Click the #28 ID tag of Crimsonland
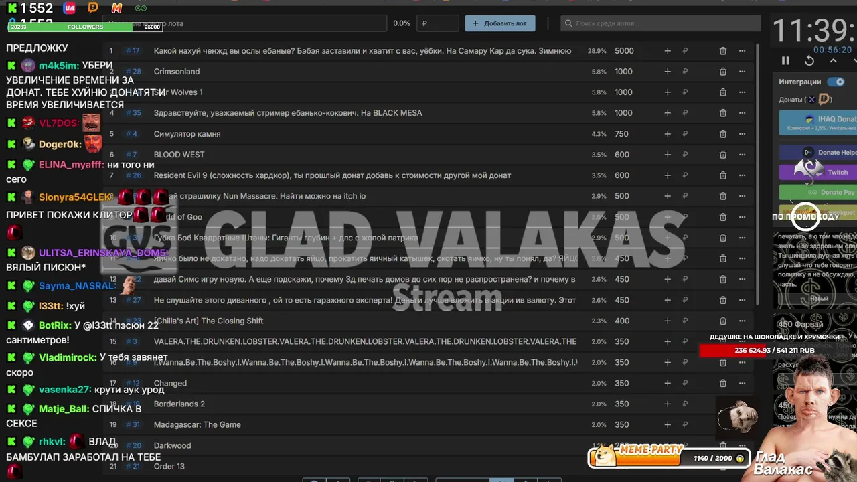This screenshot has width=857, height=482. click(x=134, y=72)
